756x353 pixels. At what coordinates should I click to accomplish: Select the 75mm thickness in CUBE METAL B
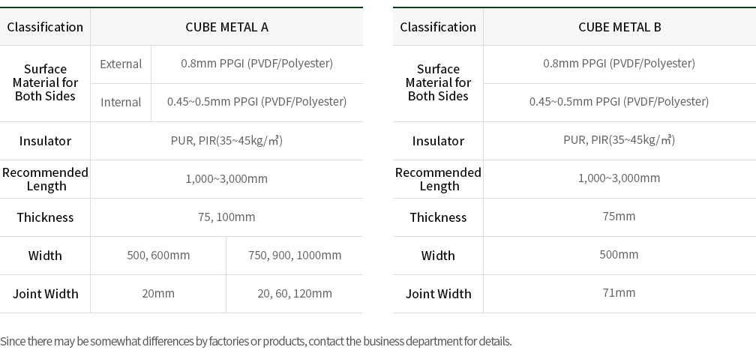click(619, 217)
